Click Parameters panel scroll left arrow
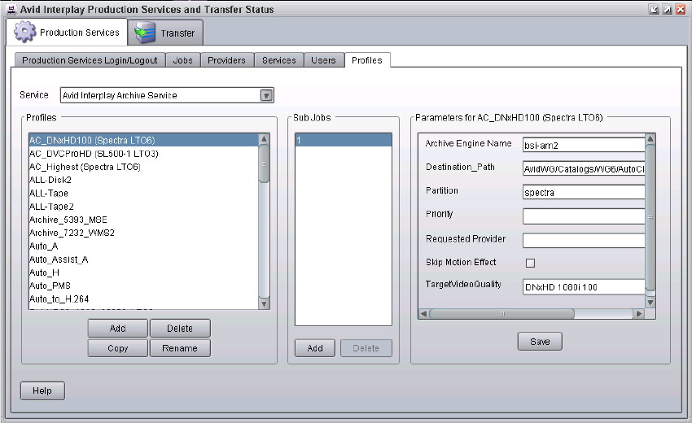The image size is (692, 423). pyautogui.click(x=423, y=314)
